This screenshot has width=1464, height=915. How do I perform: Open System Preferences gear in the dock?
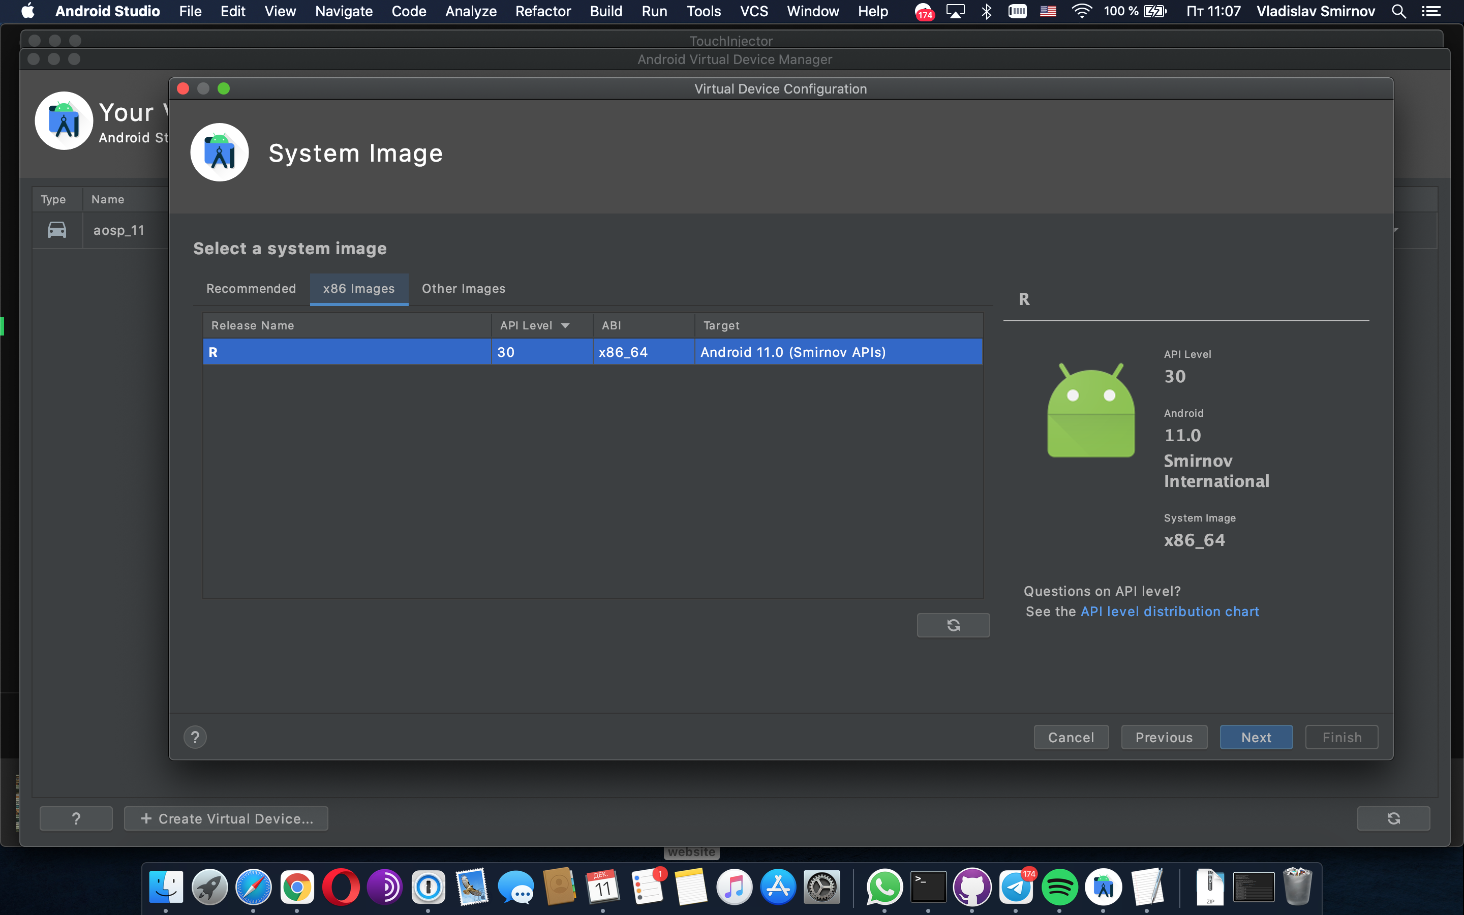pos(821,888)
